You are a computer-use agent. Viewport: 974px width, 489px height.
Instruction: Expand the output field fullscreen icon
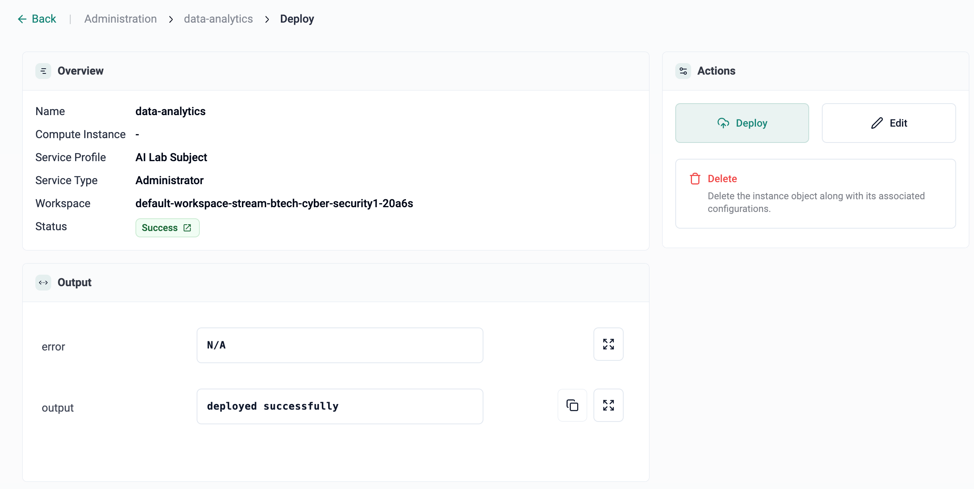pos(608,405)
